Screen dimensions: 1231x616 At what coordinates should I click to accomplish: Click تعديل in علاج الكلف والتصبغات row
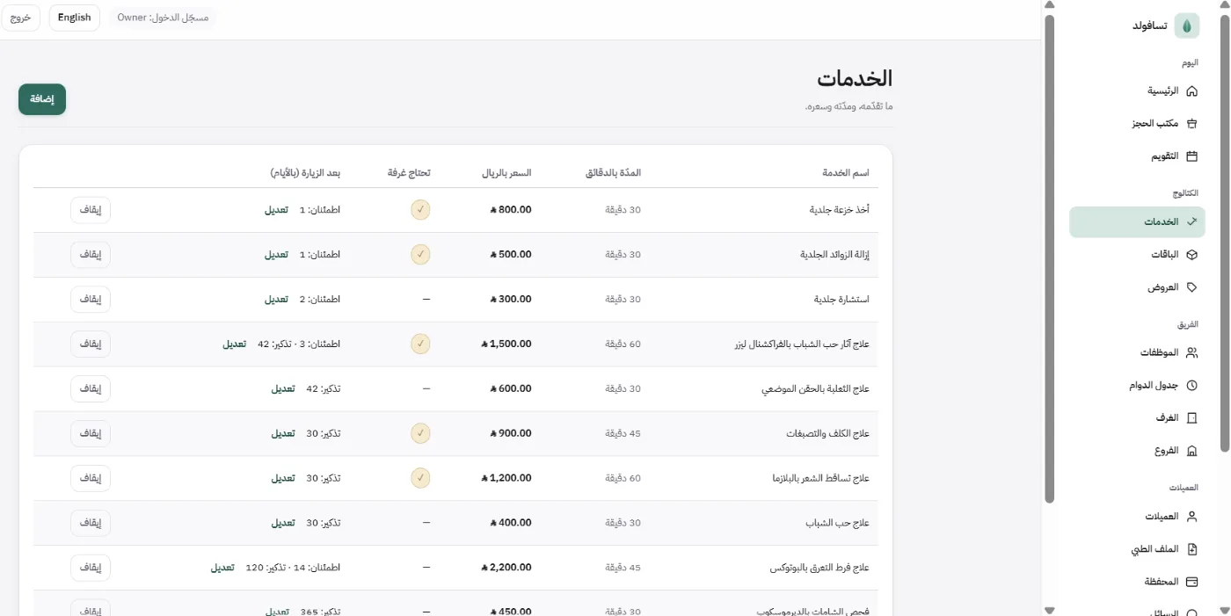tap(283, 433)
